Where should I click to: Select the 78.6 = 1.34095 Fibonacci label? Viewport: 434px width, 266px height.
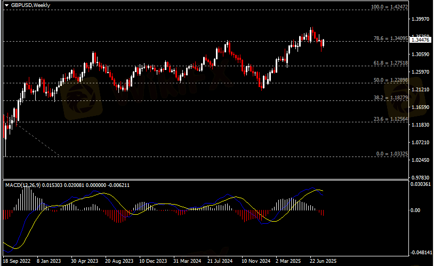tap(390, 38)
